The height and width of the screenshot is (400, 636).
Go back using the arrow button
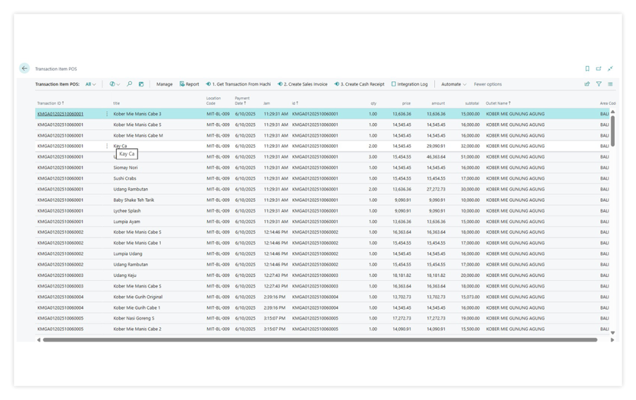[24, 68]
